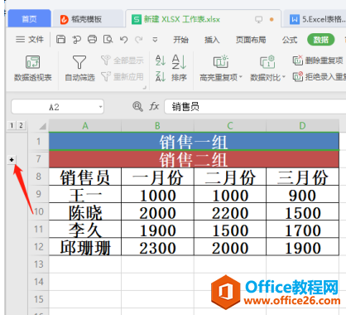
Task: Select the cell with value 2300
Action: (157, 246)
